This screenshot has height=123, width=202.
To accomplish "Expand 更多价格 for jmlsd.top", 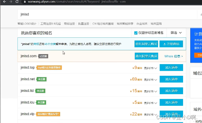I will (150, 68).
